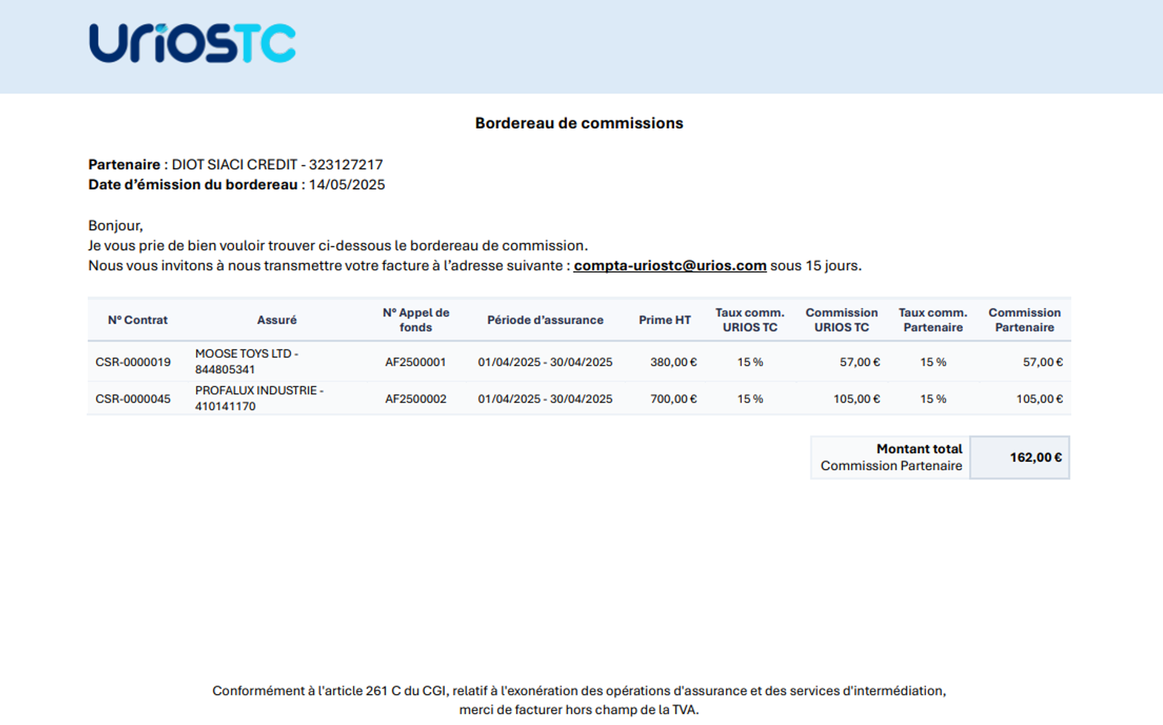
Task: Click insured 'PROFALUX INDUSTRIE - 410141170'
Action: click(x=259, y=399)
